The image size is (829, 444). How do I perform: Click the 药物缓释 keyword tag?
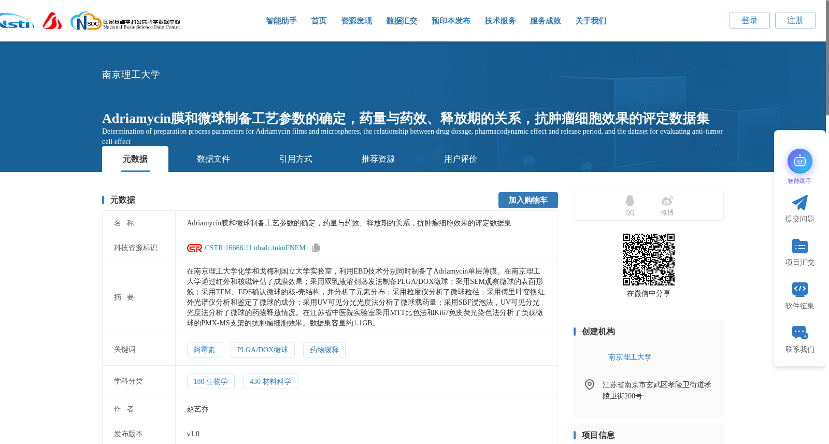(324, 350)
